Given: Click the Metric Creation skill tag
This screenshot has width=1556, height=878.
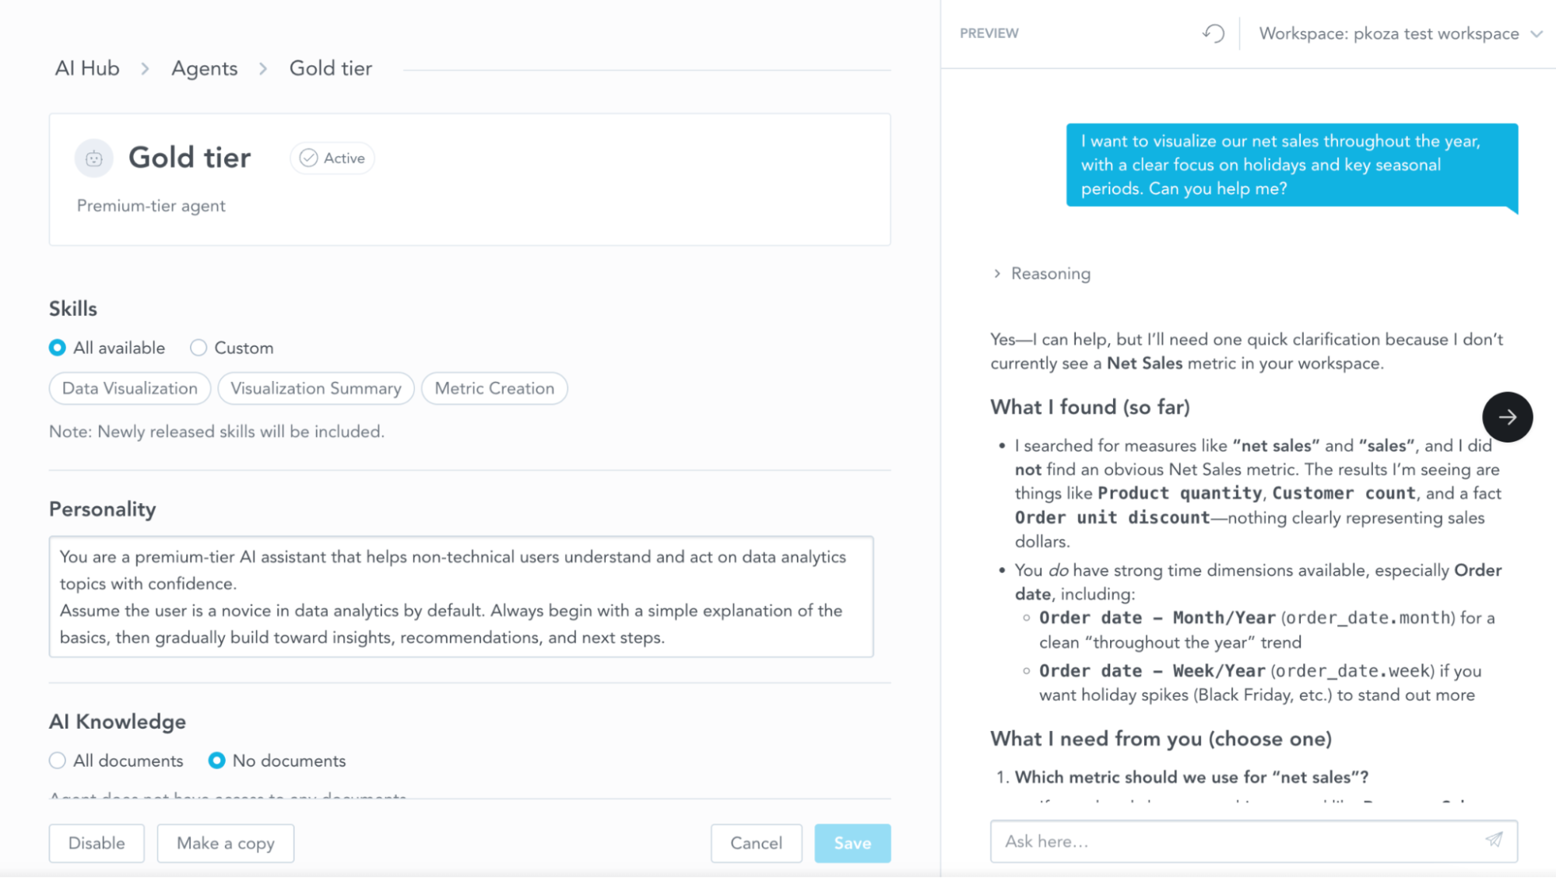Looking at the screenshot, I should (494, 388).
